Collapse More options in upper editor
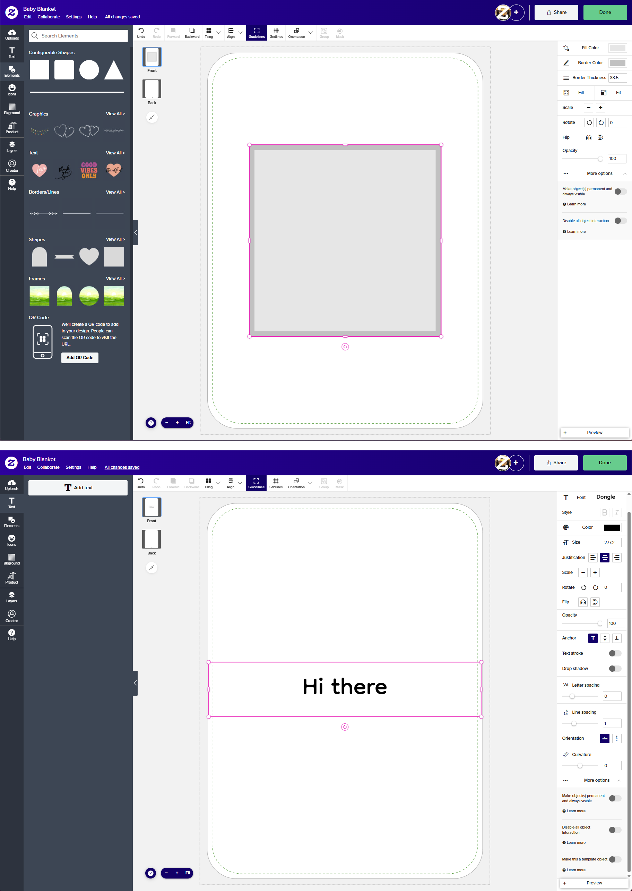Screen dimensions: 632x891 coord(625,173)
